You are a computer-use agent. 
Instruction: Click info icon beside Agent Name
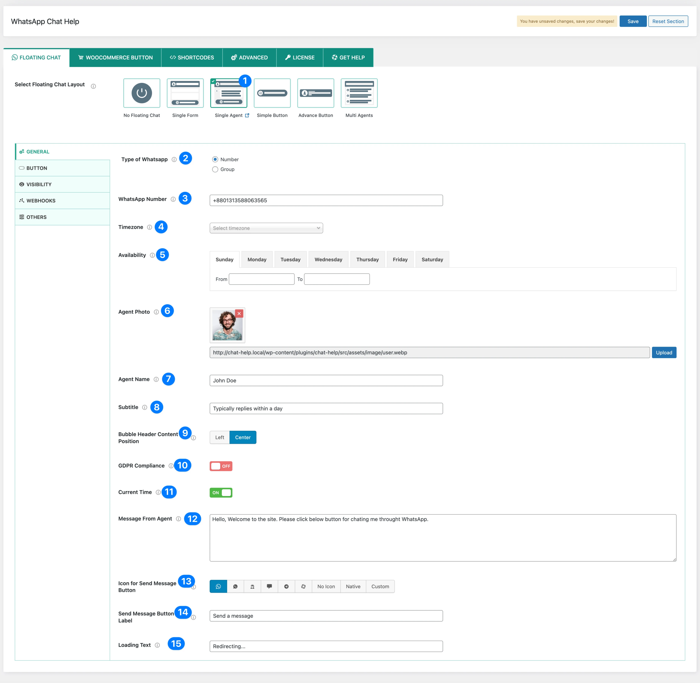[156, 379]
